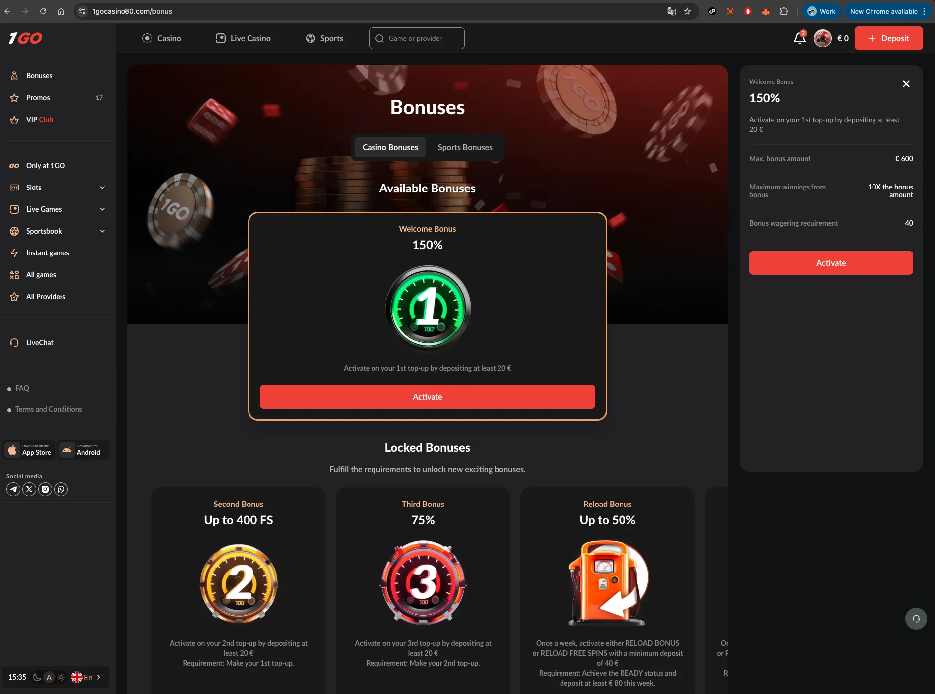Switch to Casino Bonuses tab
The height and width of the screenshot is (694, 935).
coord(390,147)
